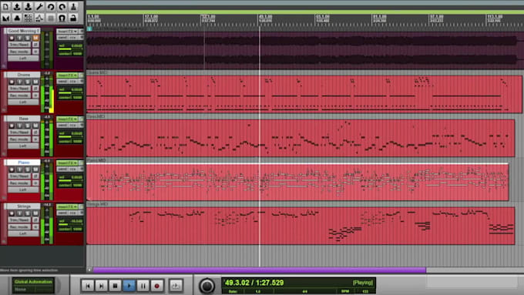Click the Global Automation box

(33, 286)
